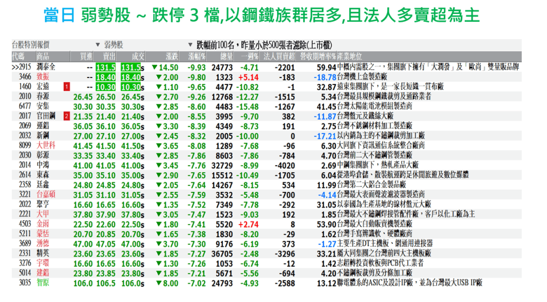The height and width of the screenshot is (302, 547).
Task: Open stock 台嘉碩 in red text
Action: click(x=45, y=194)
